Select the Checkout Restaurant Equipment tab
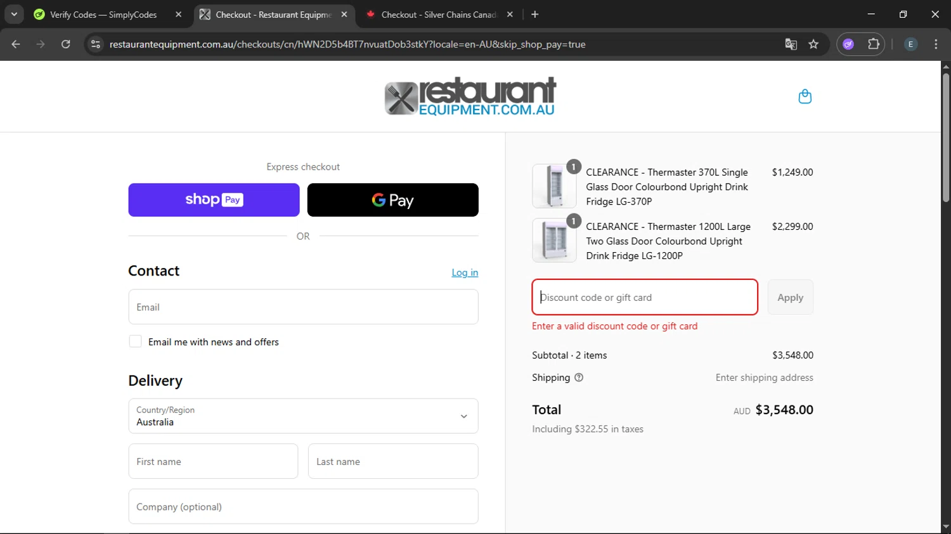This screenshot has height=534, width=951. point(274,15)
